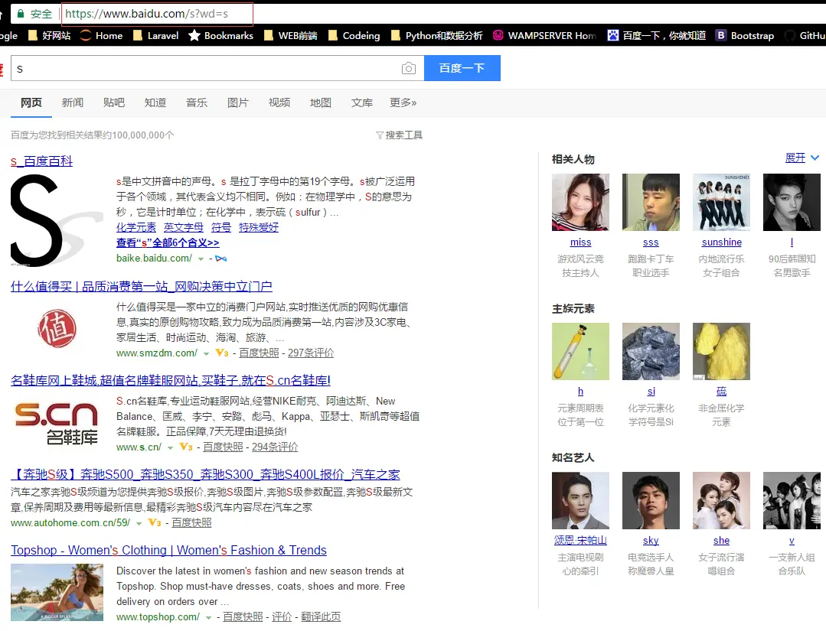
Task: Click the V3 badge next to www.smzdm.com
Action: (x=222, y=353)
